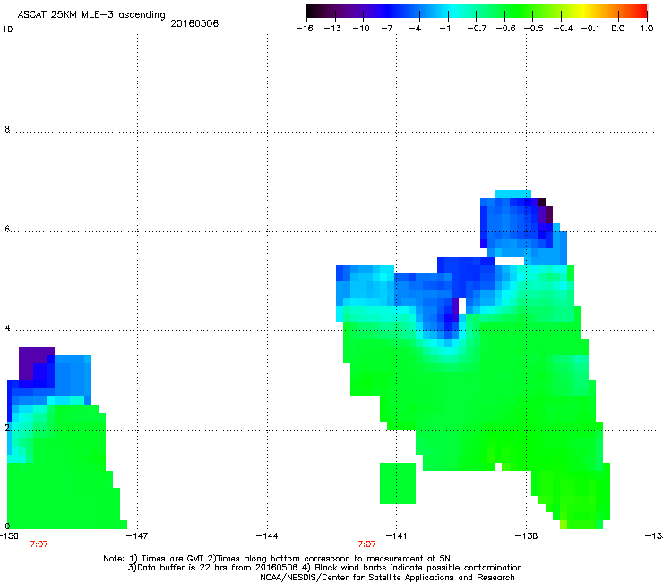Click the colorbar label '-7'
663x583 pixels.
387,29
